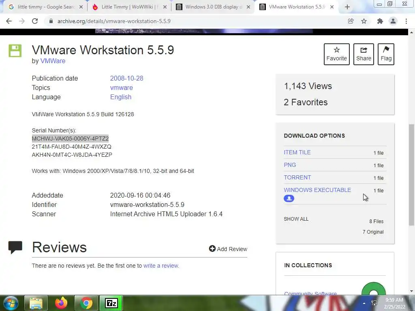Image resolution: width=415 pixels, height=311 pixels.
Task: Click the Share button
Action: tap(364, 54)
